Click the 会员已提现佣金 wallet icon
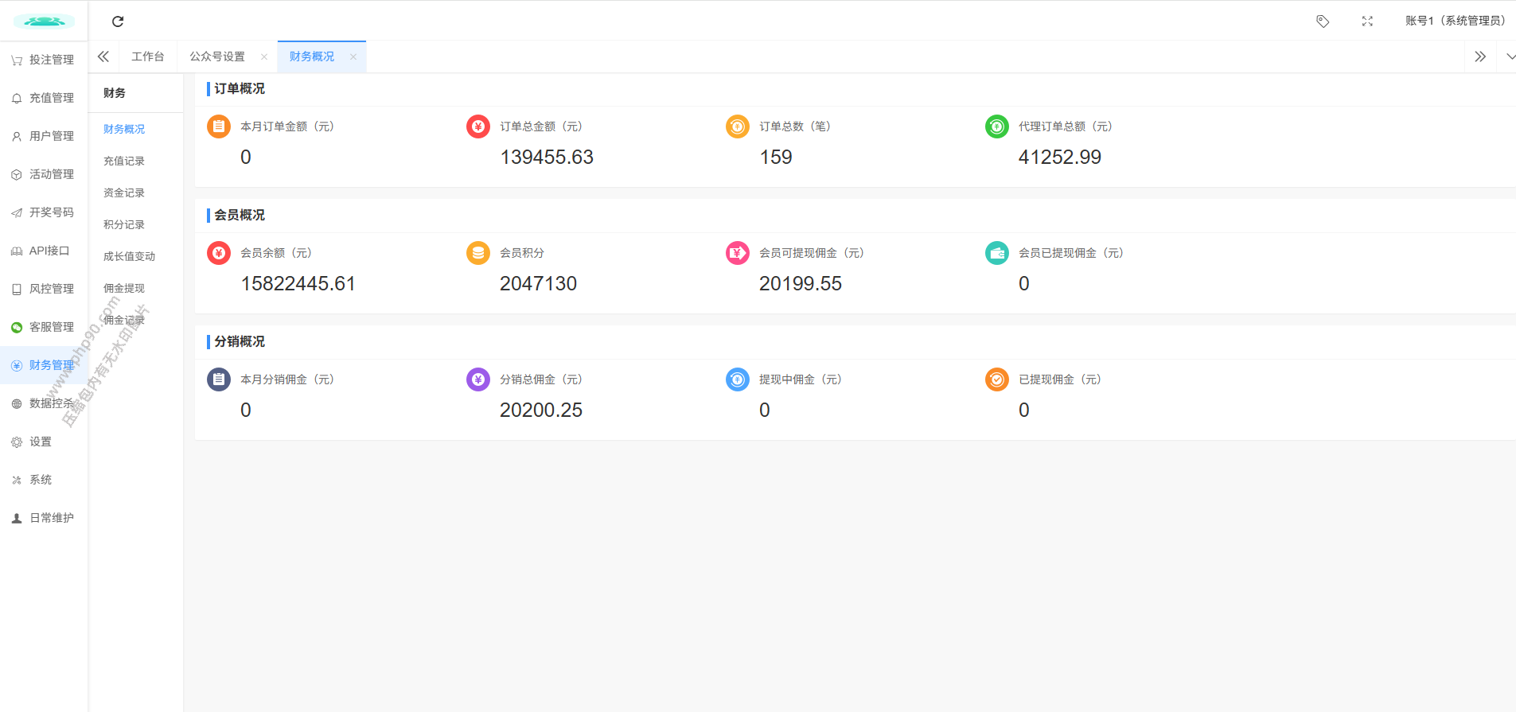 [x=997, y=253]
